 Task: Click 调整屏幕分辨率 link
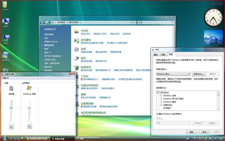pos(108,79)
